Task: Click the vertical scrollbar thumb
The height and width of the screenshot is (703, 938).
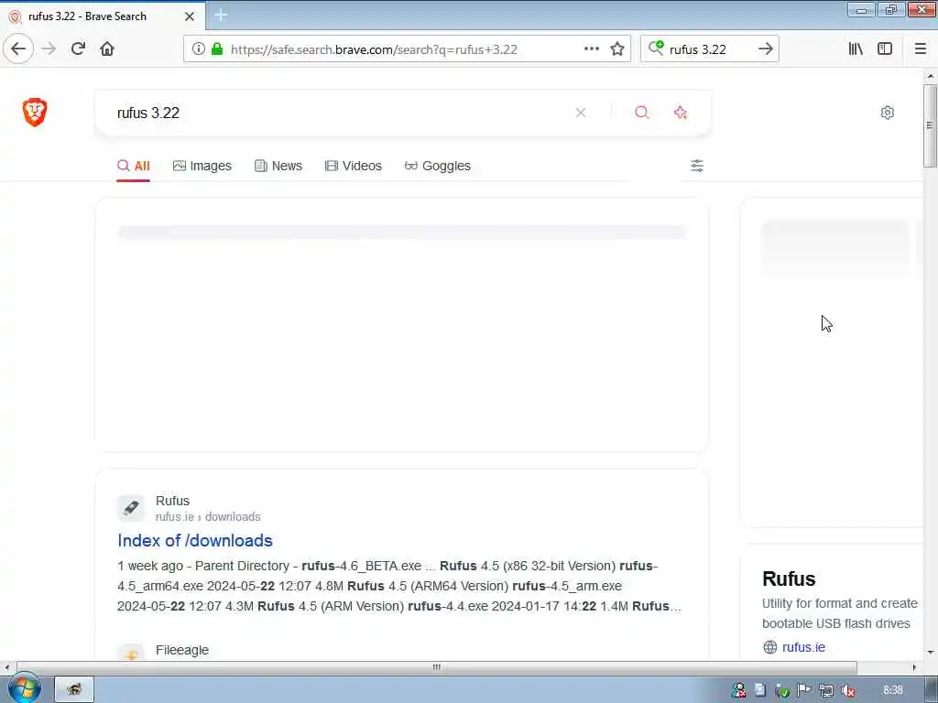Action: click(930, 125)
